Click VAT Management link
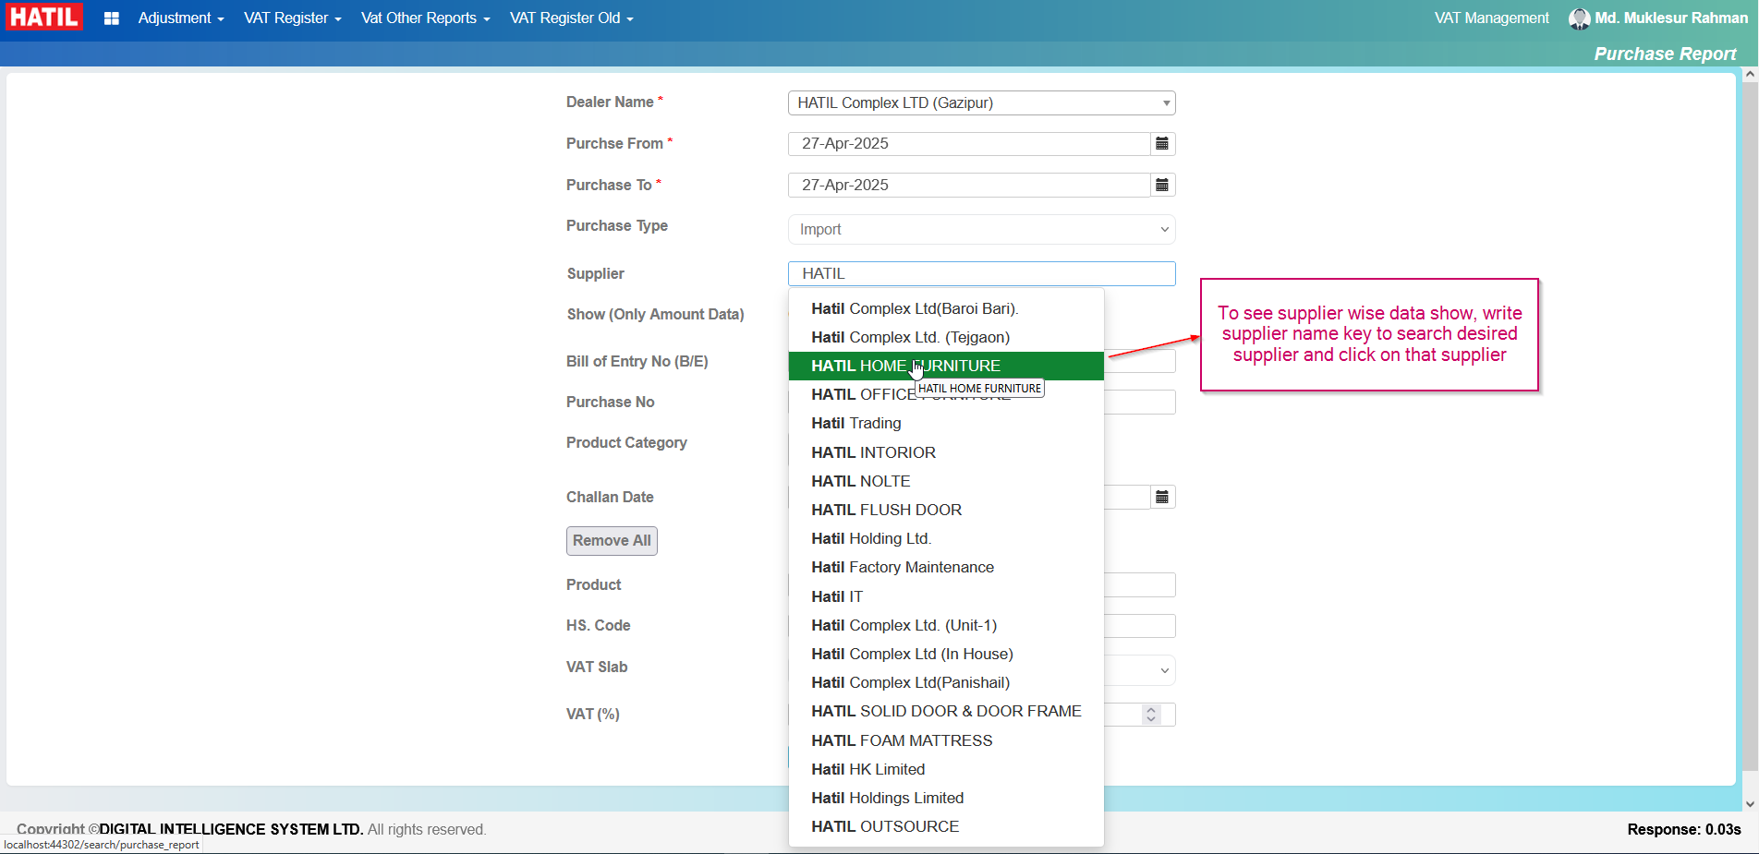The image size is (1759, 854). tap(1491, 18)
